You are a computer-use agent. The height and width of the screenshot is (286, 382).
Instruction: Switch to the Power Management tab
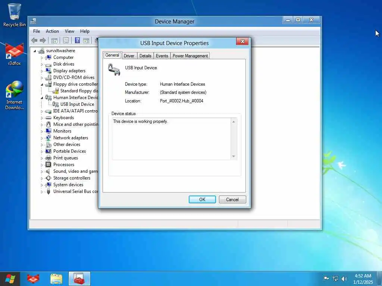click(x=190, y=56)
